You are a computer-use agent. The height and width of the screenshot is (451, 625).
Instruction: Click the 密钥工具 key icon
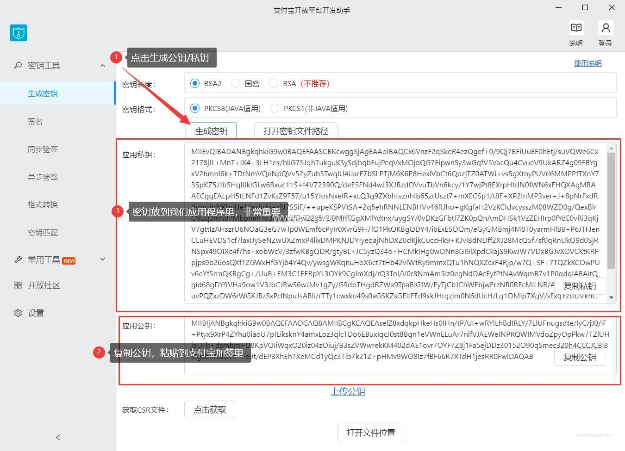click(x=18, y=65)
